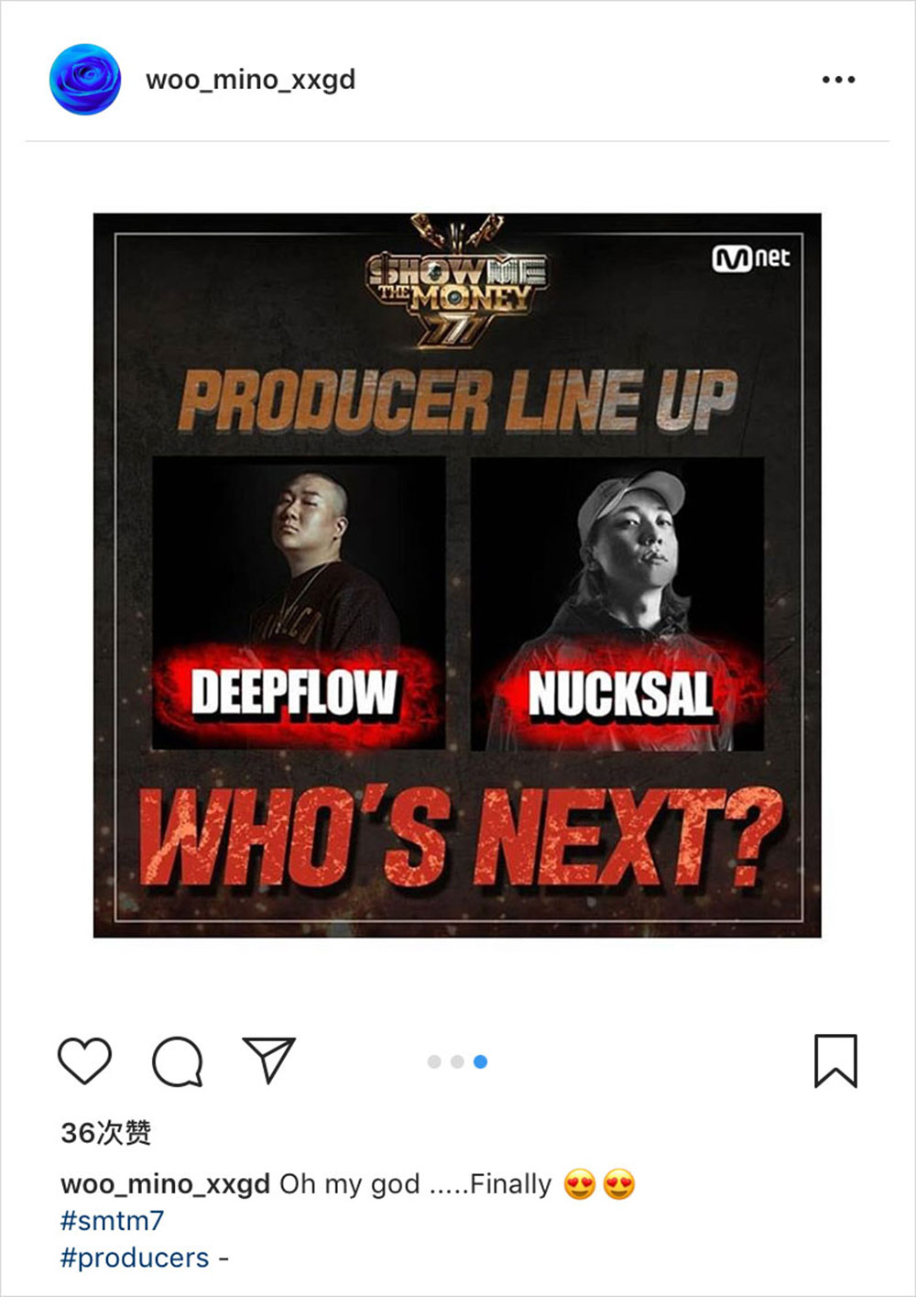
Task: Tap the NUCKSAL producer photo
Action: pos(617,603)
